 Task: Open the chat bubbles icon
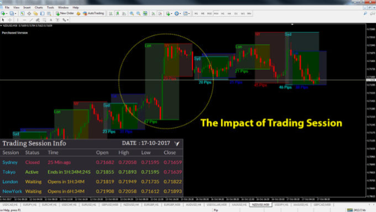click(x=372, y=13)
